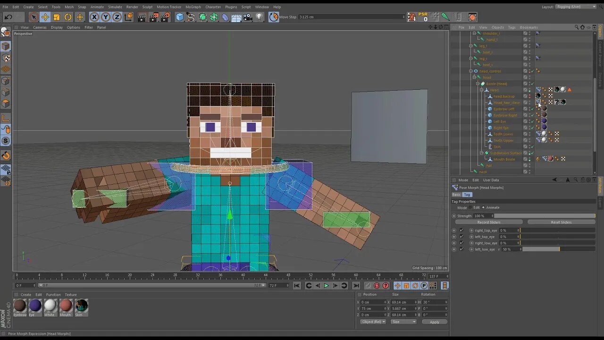Open the MoGraph menu
Viewport: 604px width, 340px height.
coord(193,7)
